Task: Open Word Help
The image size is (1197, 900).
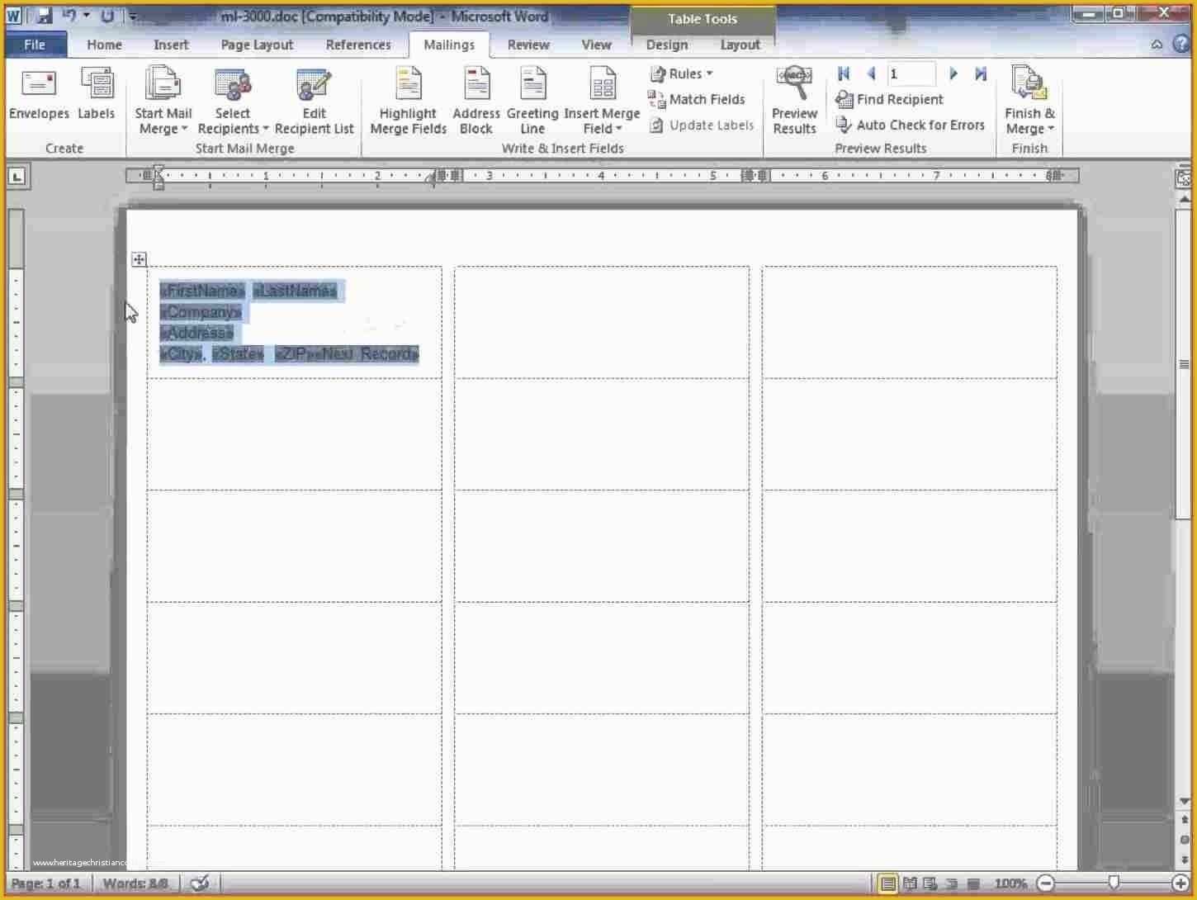Action: 1181,45
